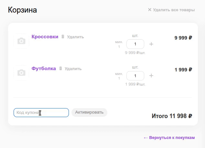Image resolution: width=205 pixels, height=148 pixels.
Task: Select the Футболка quantity field
Action: pyautogui.click(x=135, y=76)
